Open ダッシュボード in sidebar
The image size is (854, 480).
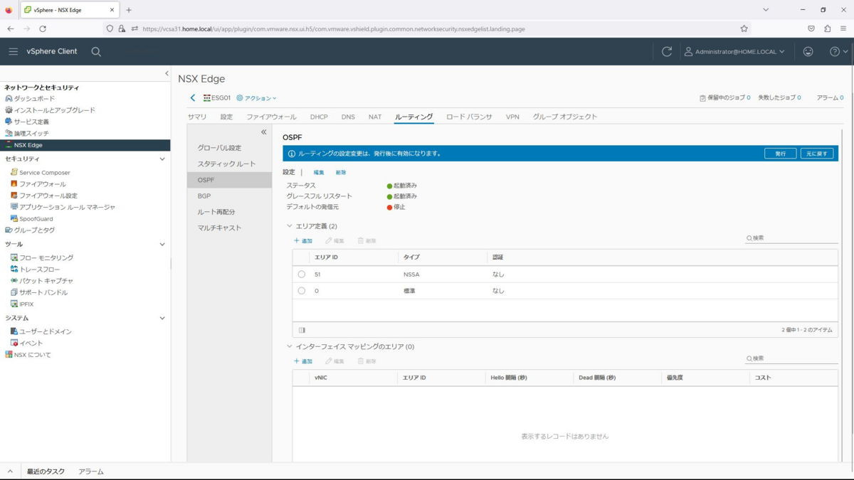(34, 99)
